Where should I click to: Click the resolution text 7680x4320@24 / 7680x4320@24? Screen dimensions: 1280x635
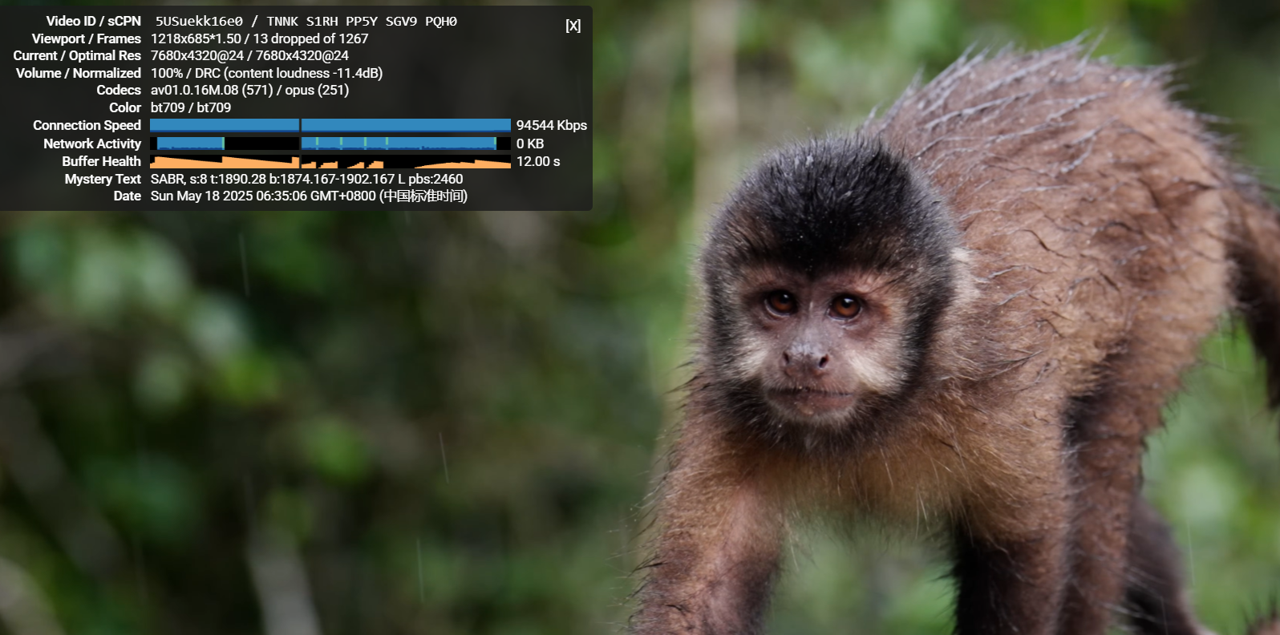[x=249, y=55]
